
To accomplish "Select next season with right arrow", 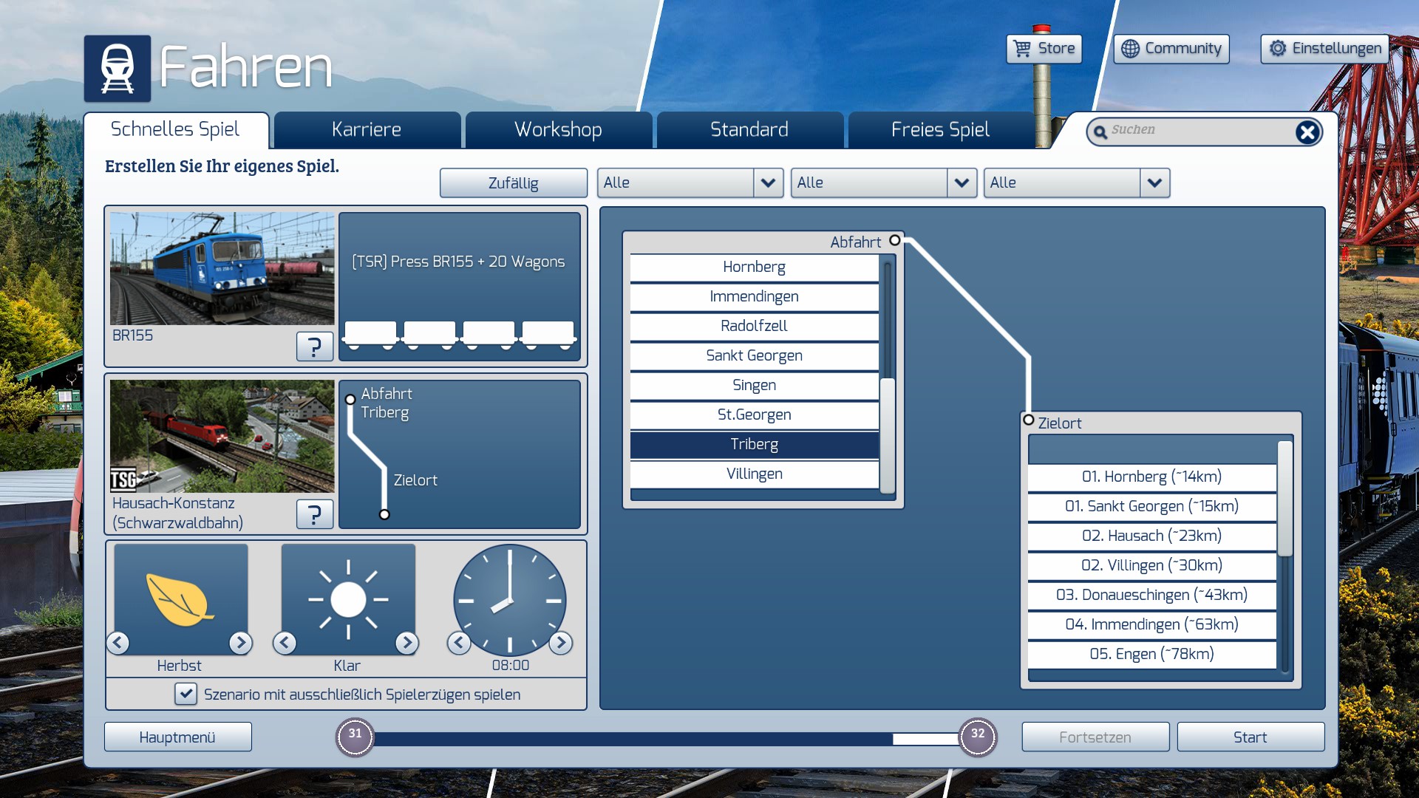I will pyautogui.click(x=240, y=643).
